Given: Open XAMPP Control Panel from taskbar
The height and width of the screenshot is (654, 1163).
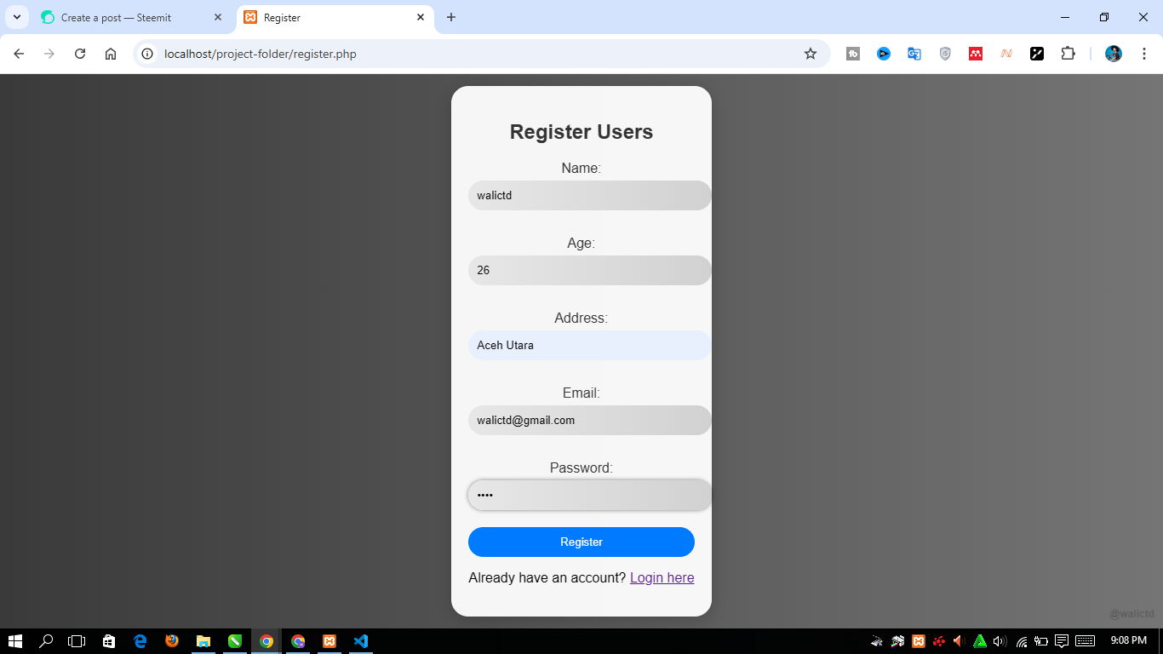Looking at the screenshot, I should (329, 641).
